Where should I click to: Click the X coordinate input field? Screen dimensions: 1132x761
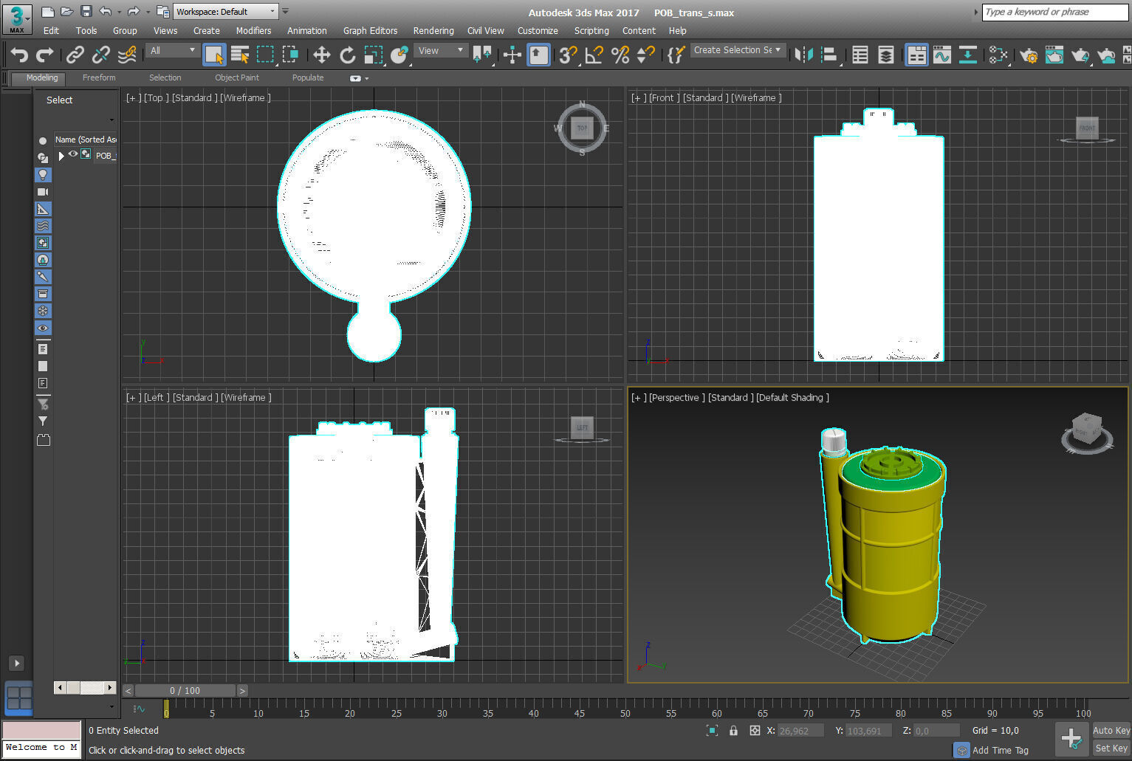click(x=801, y=731)
